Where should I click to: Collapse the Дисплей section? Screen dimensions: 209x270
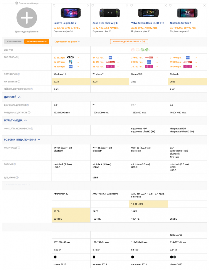point(19,97)
